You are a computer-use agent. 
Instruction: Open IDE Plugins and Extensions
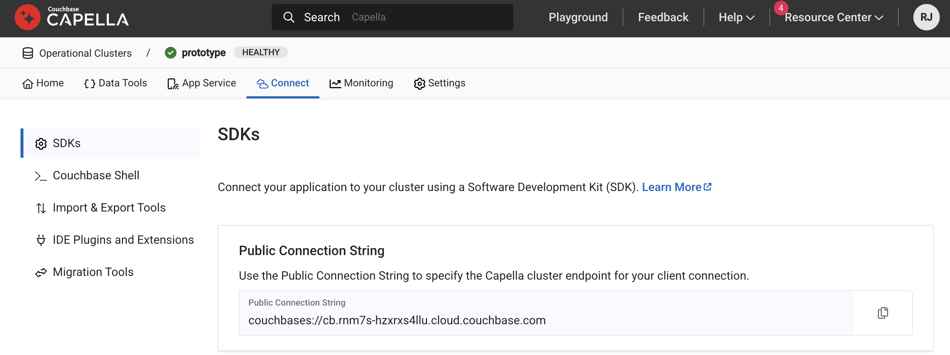pos(123,240)
